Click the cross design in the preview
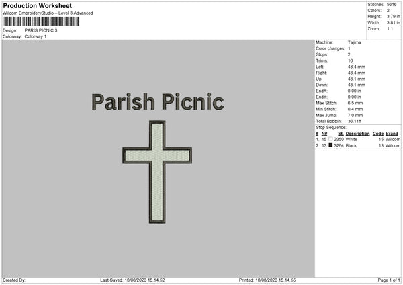 (157, 172)
